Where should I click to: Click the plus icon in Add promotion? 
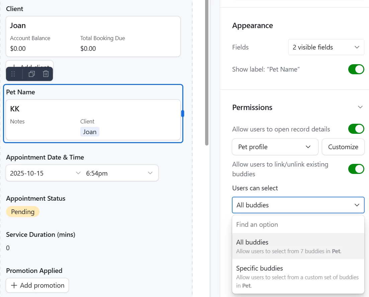click(14, 285)
